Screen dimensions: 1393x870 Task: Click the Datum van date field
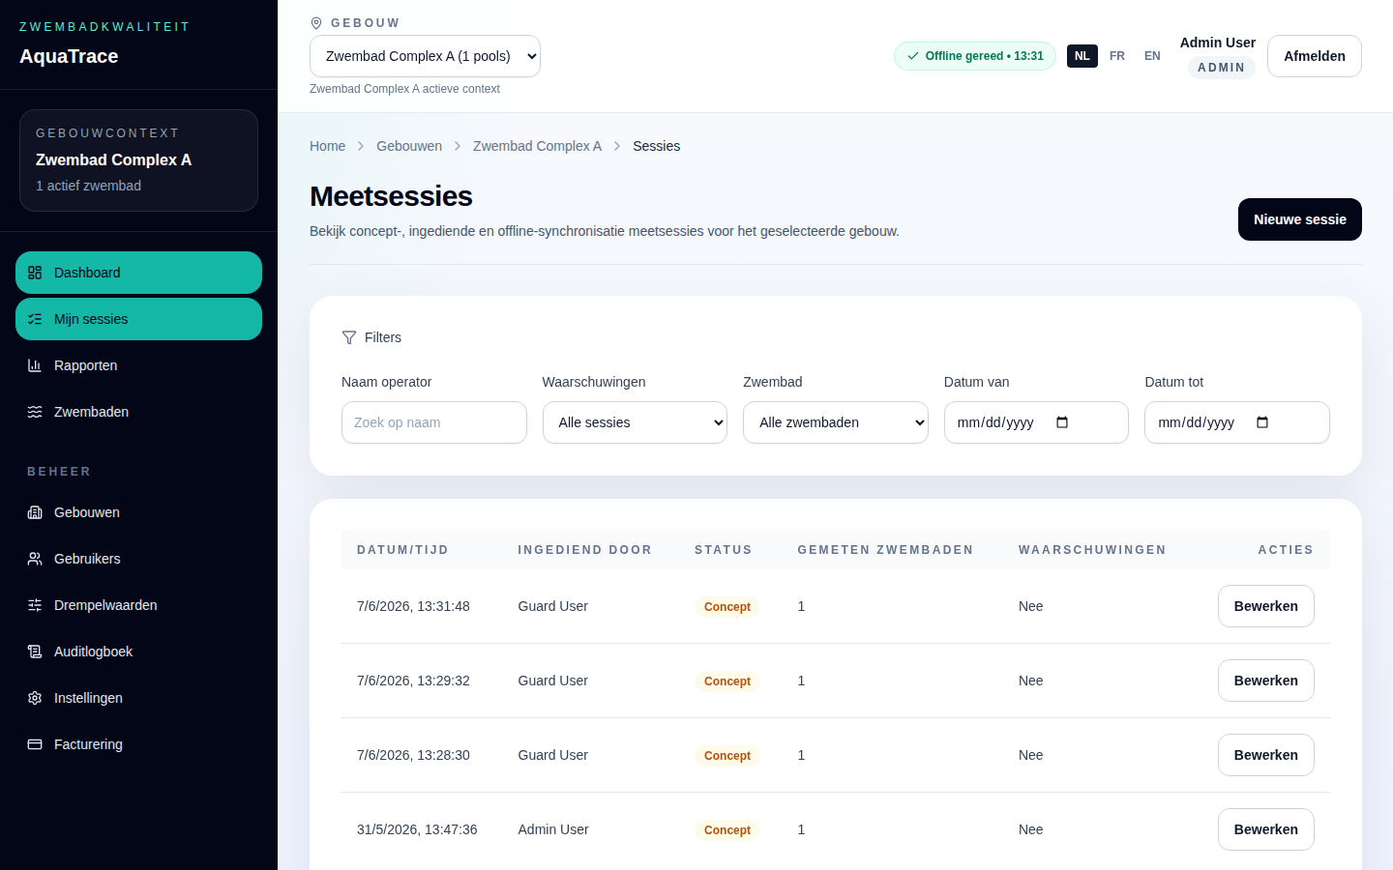pos(1036,422)
